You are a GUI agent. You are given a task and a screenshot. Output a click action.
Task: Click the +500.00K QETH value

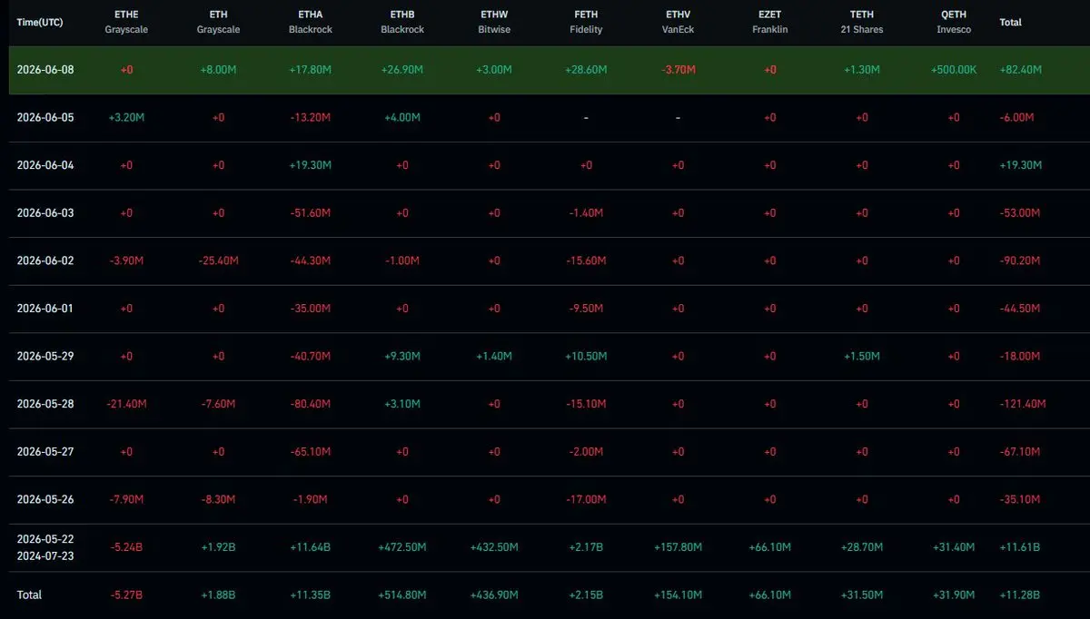click(x=954, y=70)
